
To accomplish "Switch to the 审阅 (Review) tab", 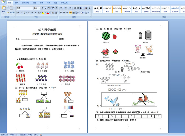I will [x=48, y=3].
